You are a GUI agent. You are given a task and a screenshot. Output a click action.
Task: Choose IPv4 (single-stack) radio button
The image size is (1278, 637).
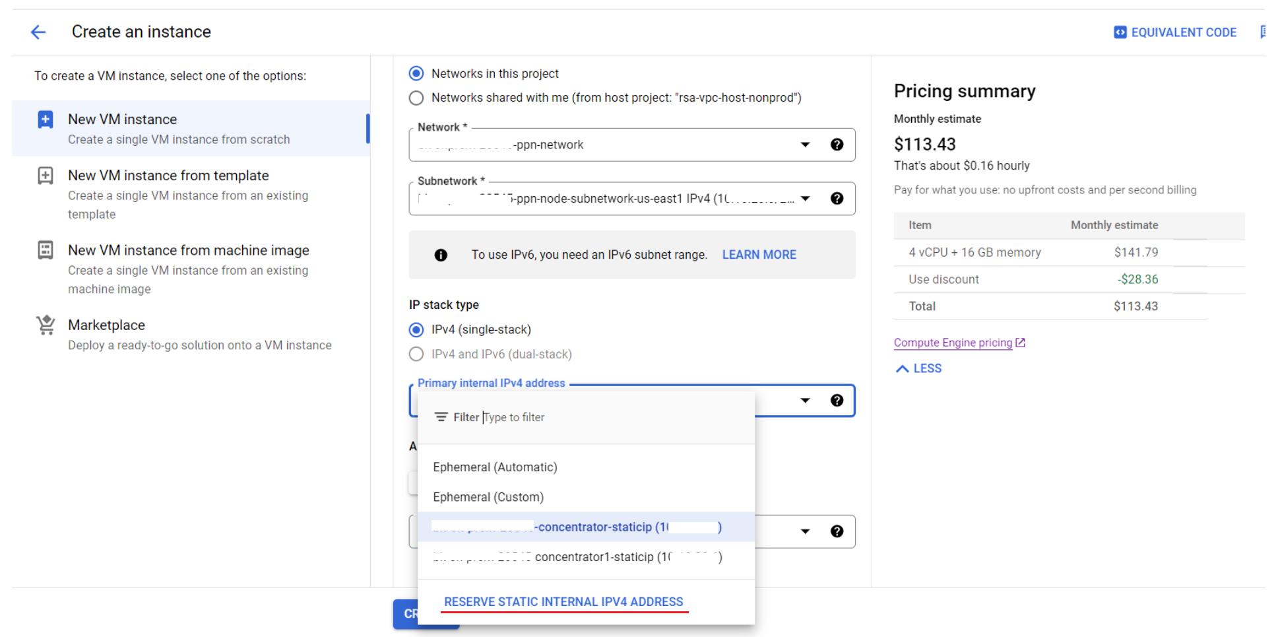[x=416, y=329]
